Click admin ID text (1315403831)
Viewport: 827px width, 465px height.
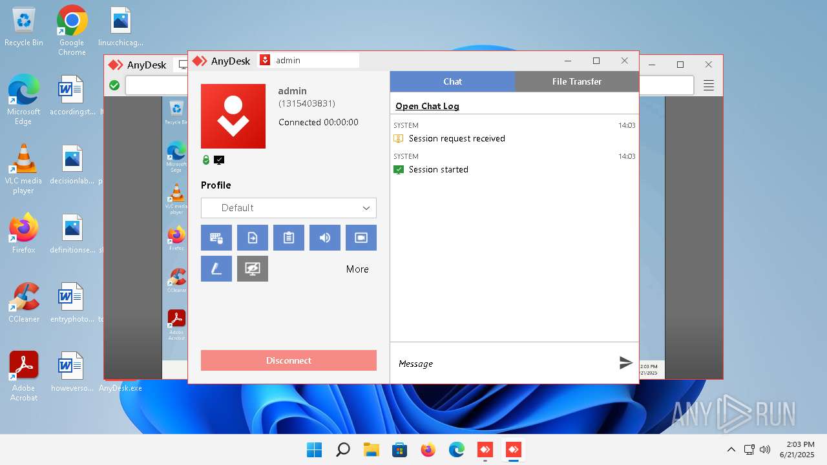307,103
